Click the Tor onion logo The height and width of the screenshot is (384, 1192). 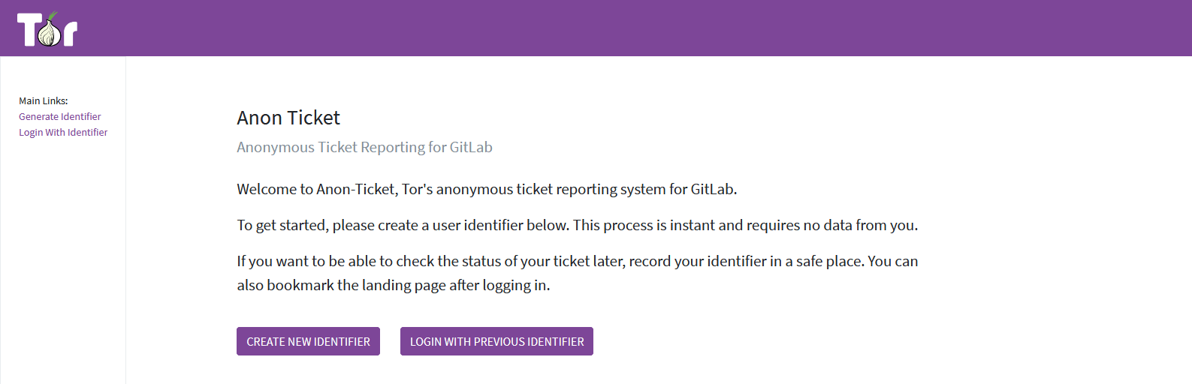click(x=50, y=31)
